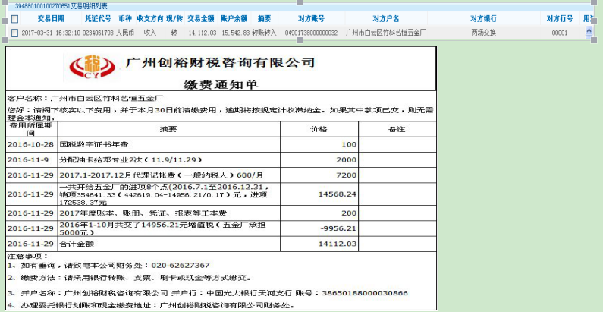
Task: Click the 现/转 column header
Action: click(174, 18)
